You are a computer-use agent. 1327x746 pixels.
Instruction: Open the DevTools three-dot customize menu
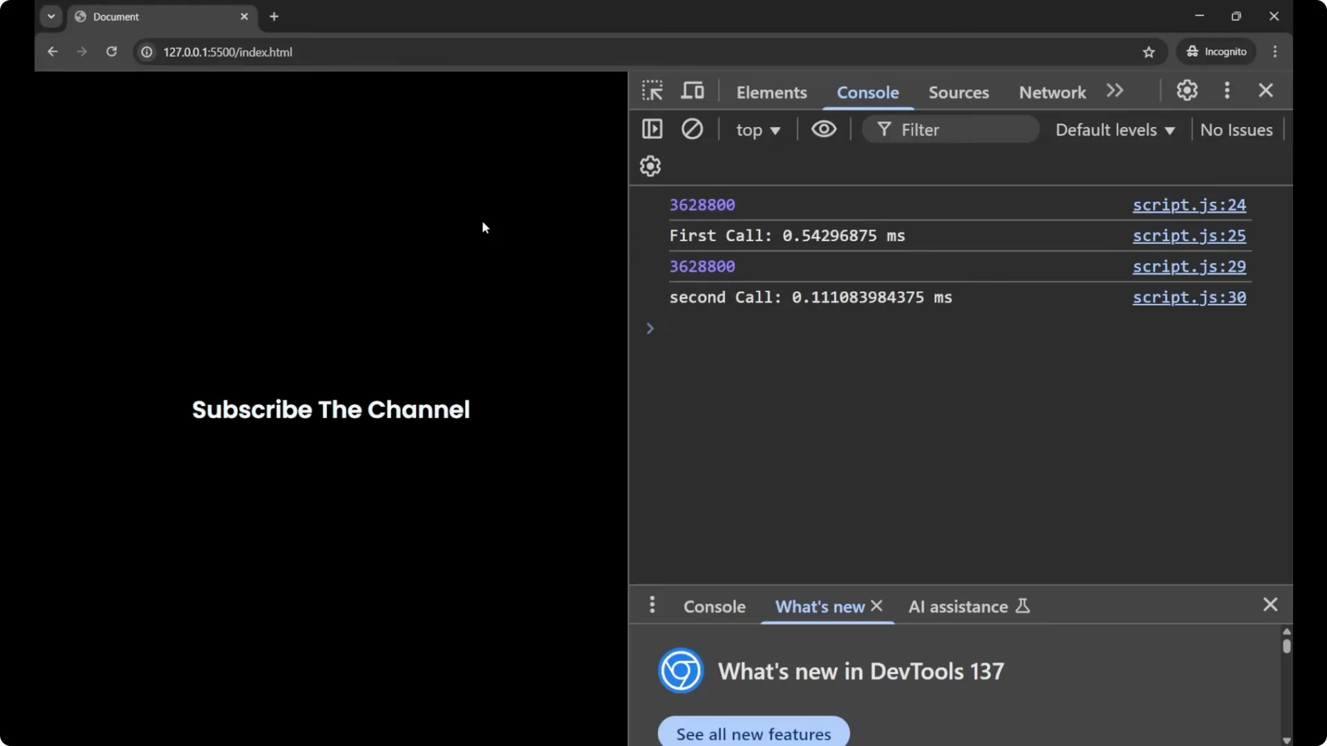[1227, 90]
